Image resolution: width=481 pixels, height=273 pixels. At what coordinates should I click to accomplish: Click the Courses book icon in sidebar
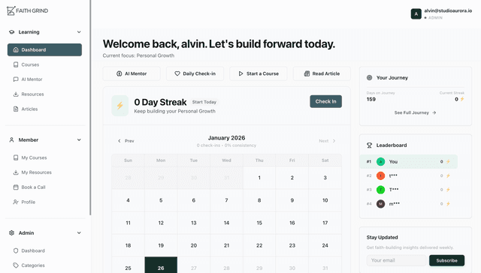click(16, 64)
